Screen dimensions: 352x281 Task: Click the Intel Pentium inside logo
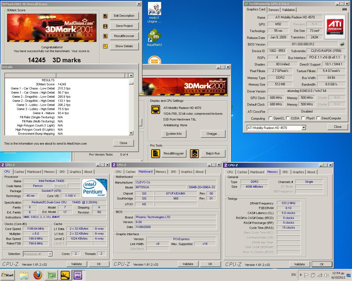(95, 188)
